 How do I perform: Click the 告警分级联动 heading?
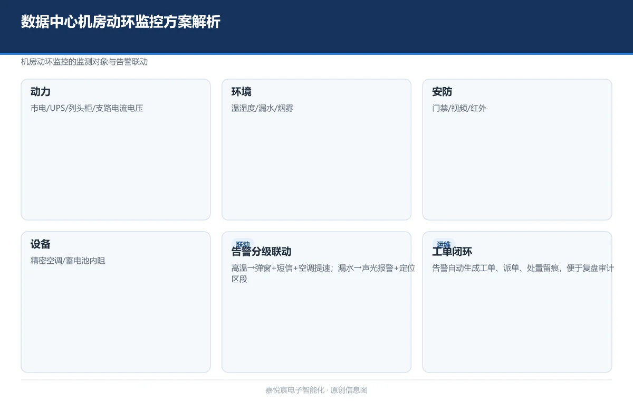click(262, 252)
